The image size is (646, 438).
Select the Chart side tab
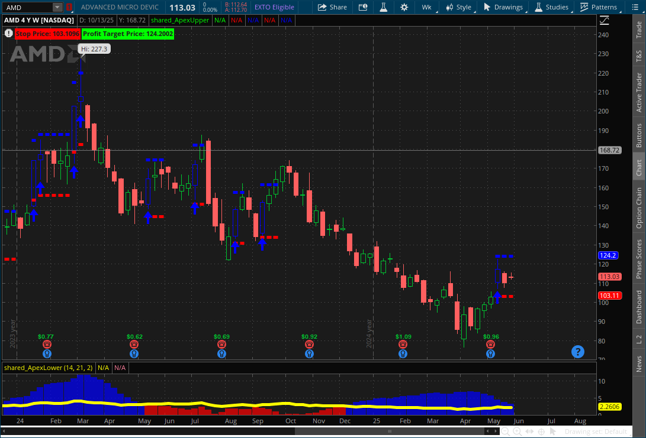(639, 168)
